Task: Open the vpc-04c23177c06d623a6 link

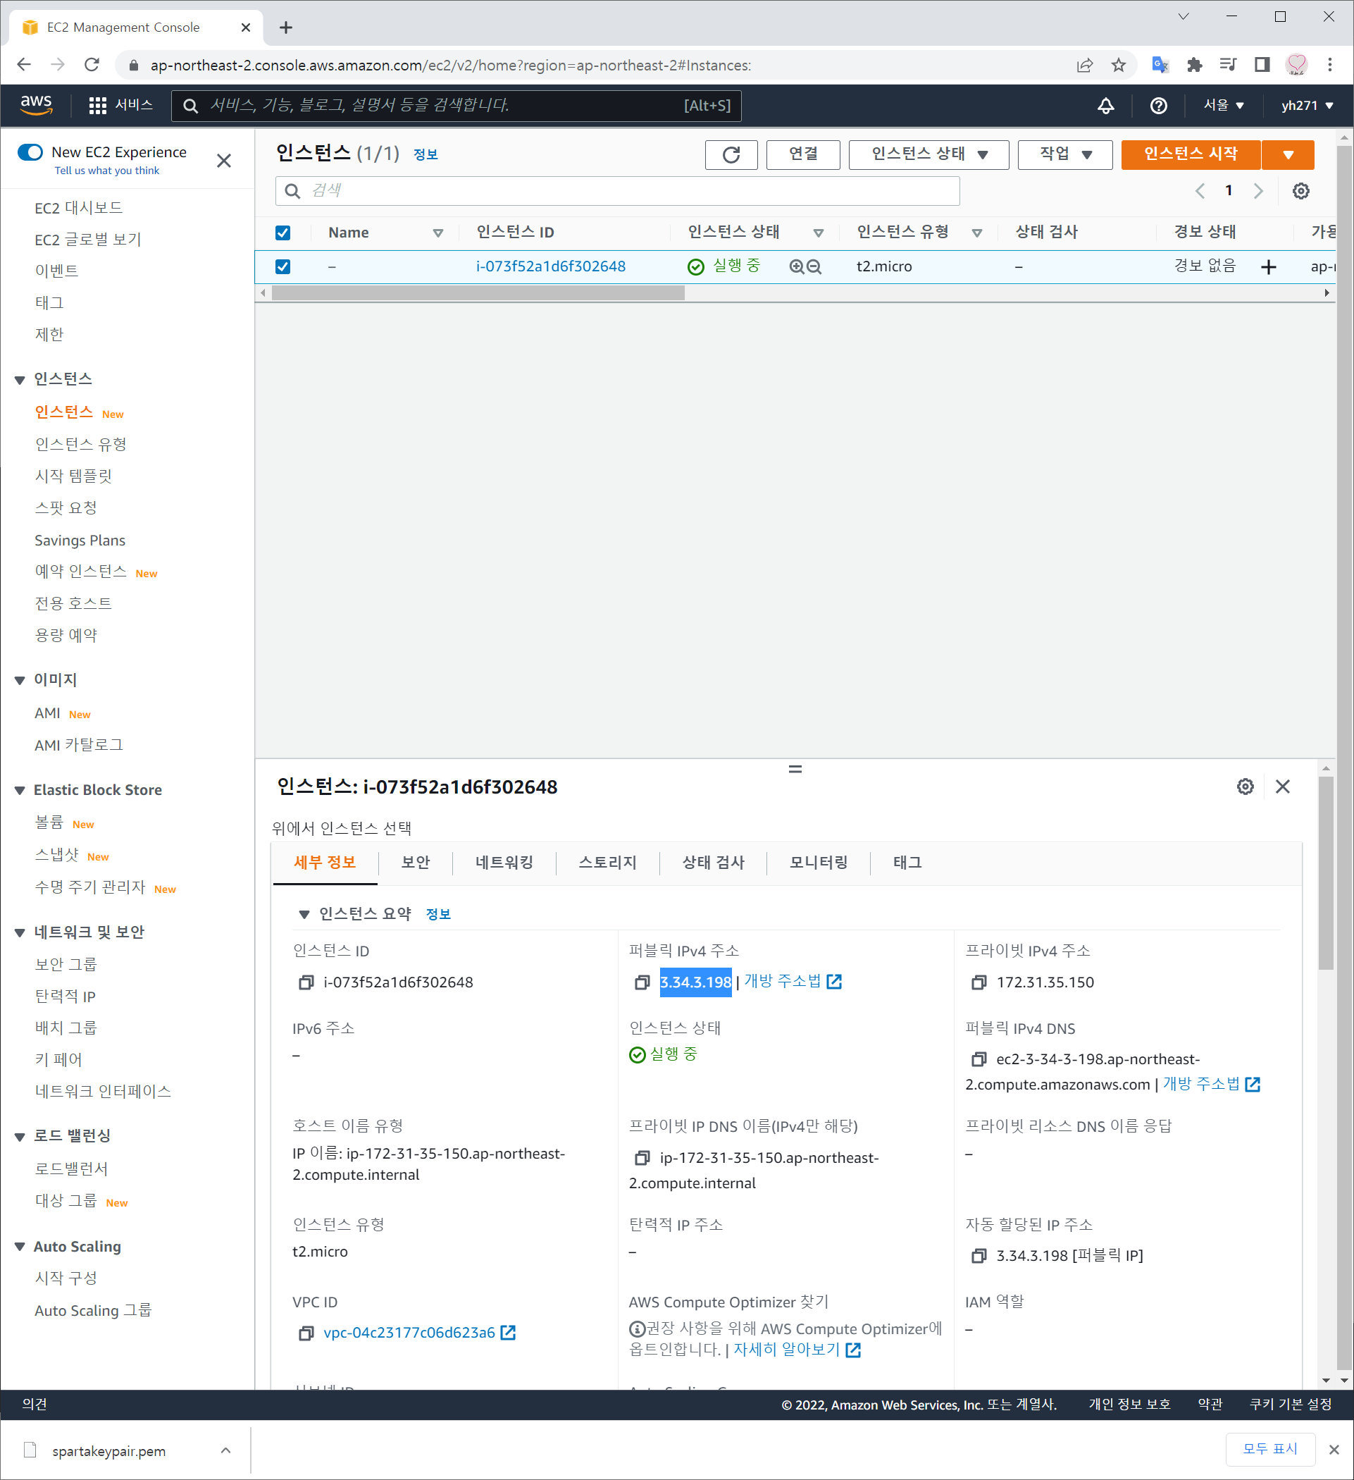Action: point(409,1333)
